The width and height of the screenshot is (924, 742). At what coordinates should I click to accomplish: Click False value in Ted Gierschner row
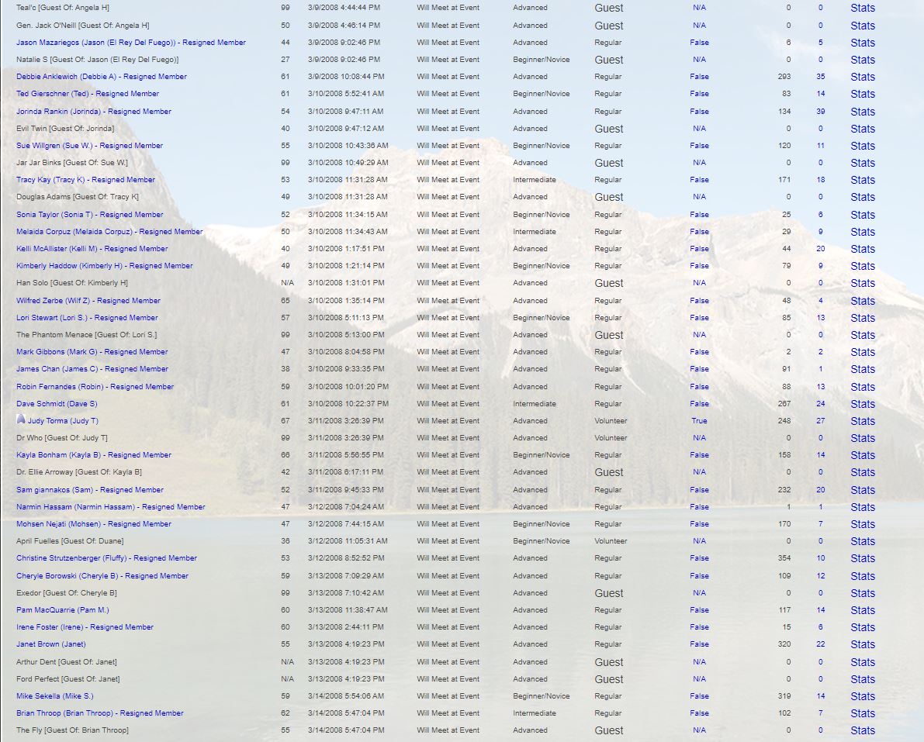tap(699, 94)
